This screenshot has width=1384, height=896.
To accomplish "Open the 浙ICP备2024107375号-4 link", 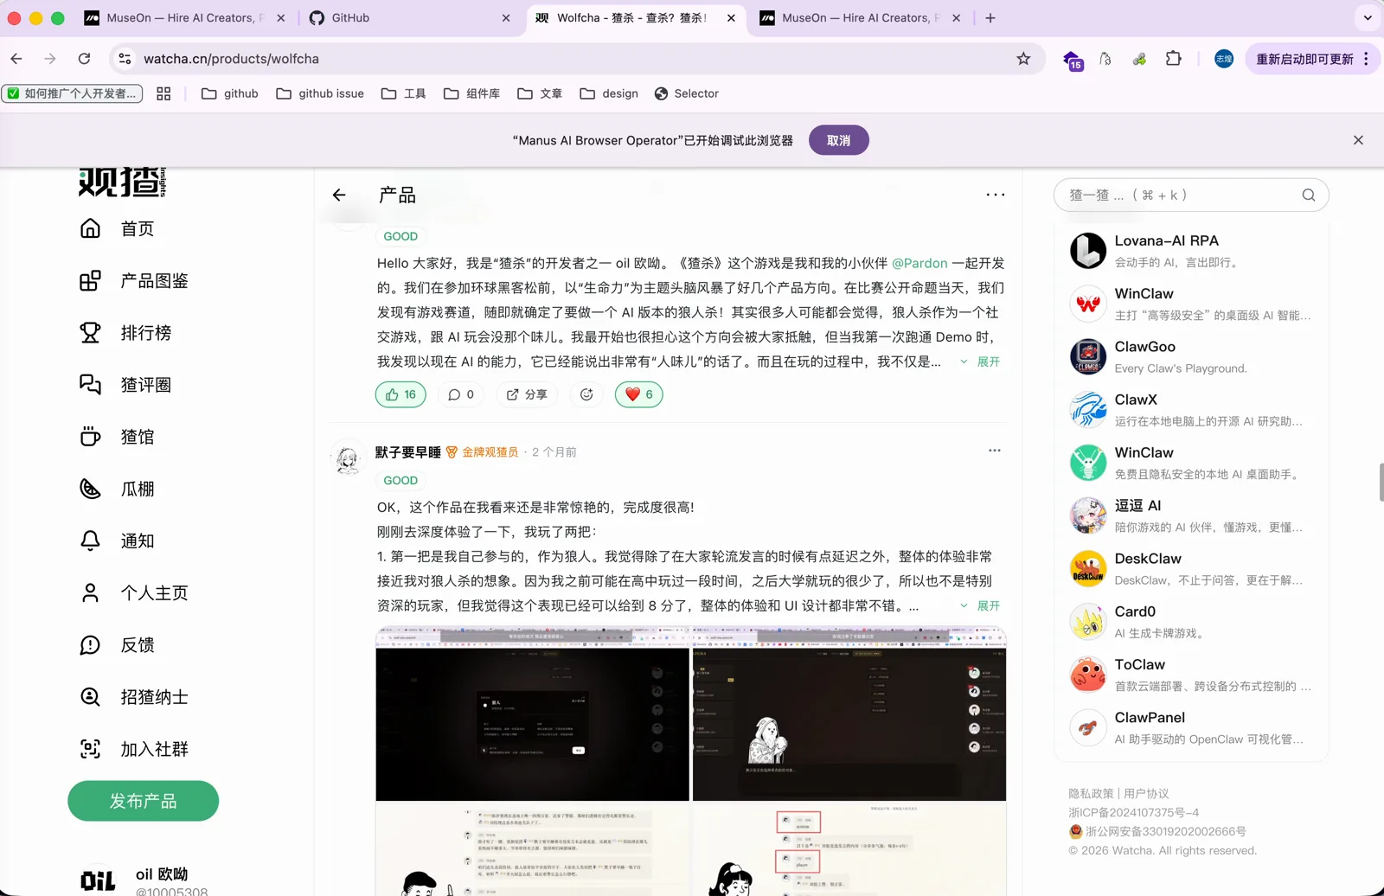I will 1133,812.
